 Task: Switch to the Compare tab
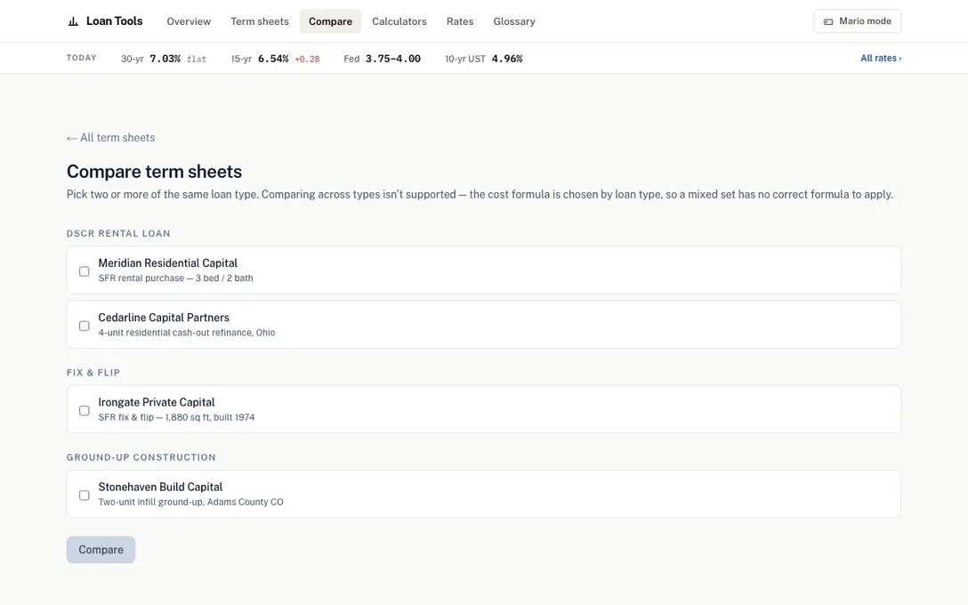(x=330, y=21)
